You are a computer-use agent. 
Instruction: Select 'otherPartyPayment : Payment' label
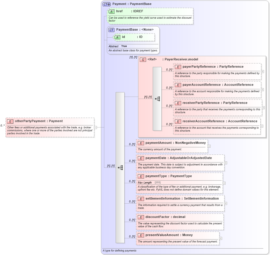coord(39,121)
